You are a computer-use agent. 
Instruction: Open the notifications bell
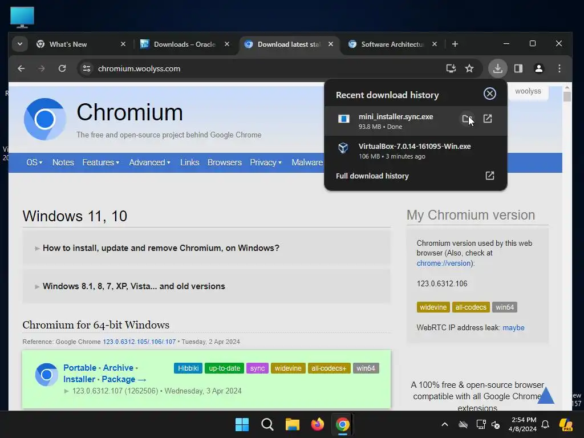tap(545, 424)
